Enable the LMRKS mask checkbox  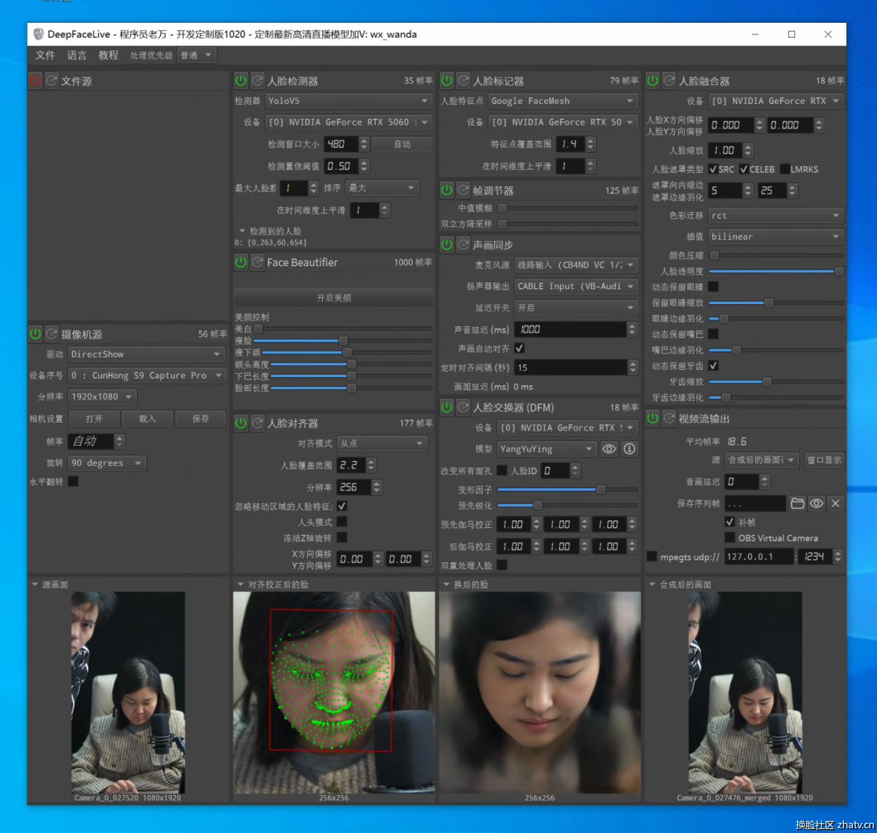(784, 169)
